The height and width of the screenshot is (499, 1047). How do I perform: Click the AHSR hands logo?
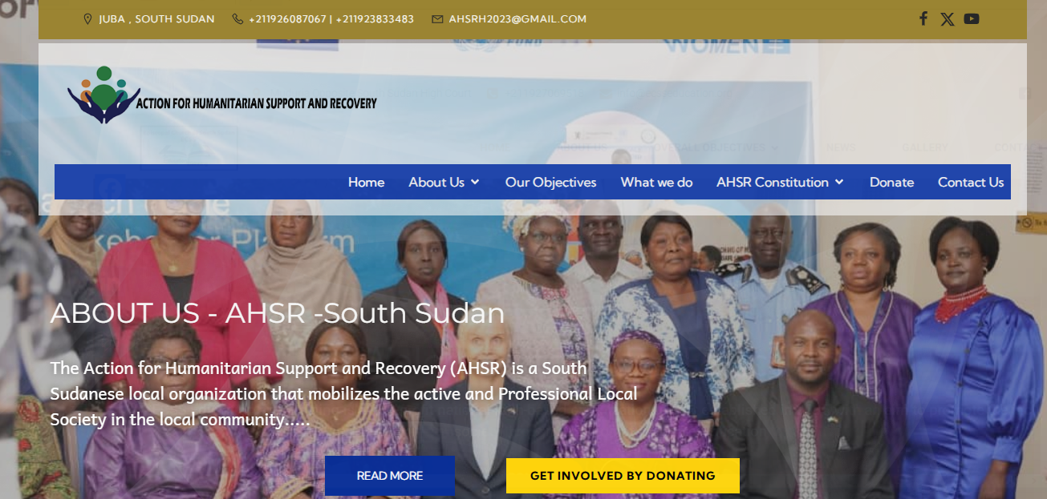pos(103,95)
